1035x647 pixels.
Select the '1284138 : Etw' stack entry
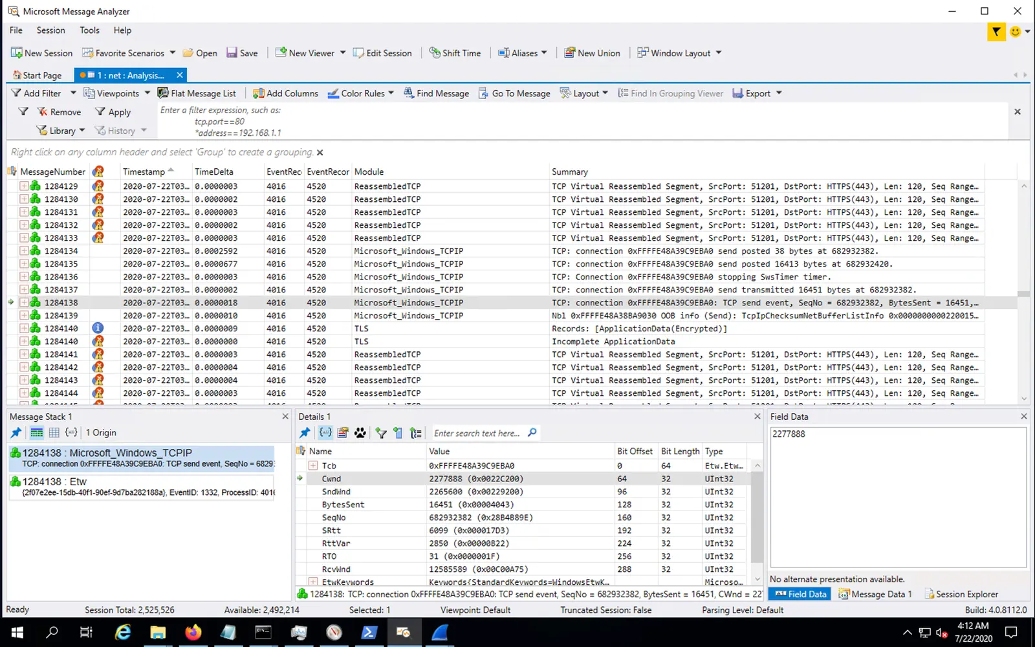click(142, 487)
